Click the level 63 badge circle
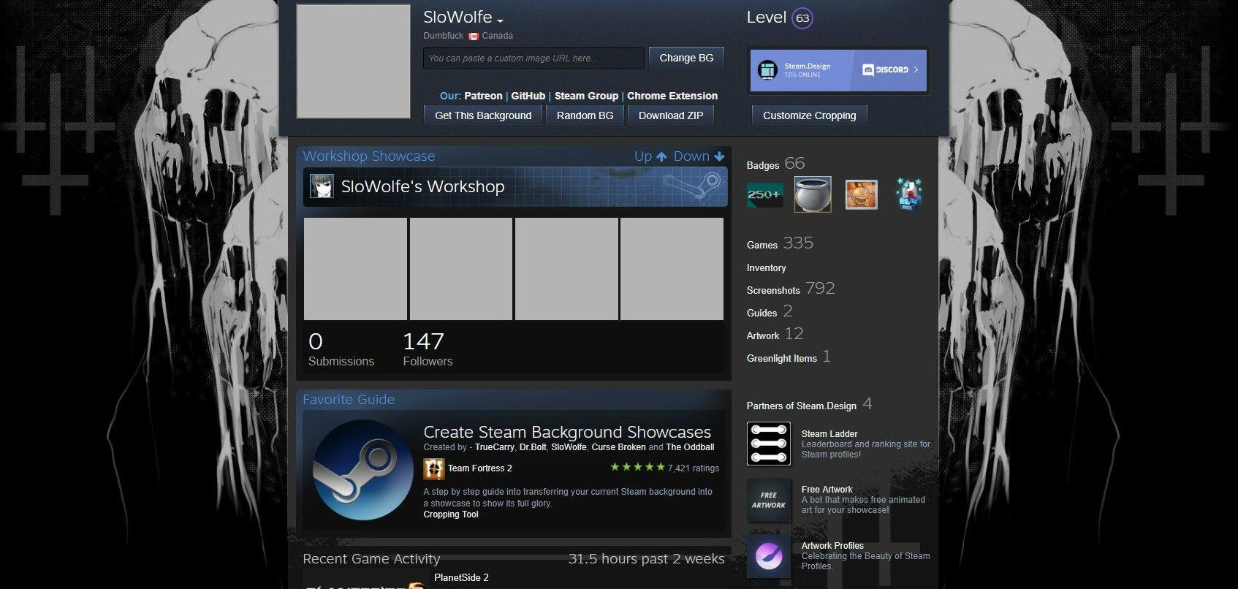 click(802, 18)
